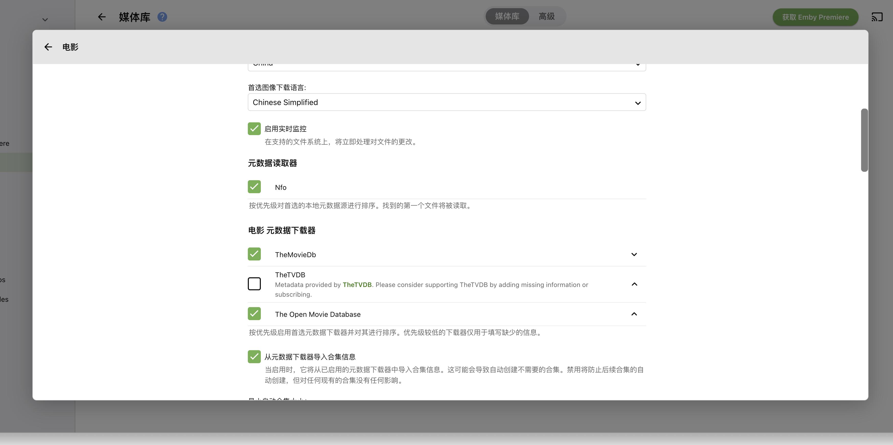The height and width of the screenshot is (445, 893).
Task: Click the back arrow on the 媒体库 page
Action: [x=101, y=17]
